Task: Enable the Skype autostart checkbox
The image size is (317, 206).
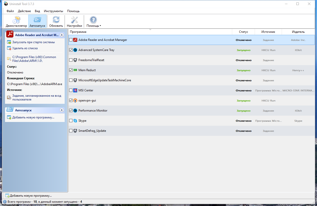Action: (71, 121)
